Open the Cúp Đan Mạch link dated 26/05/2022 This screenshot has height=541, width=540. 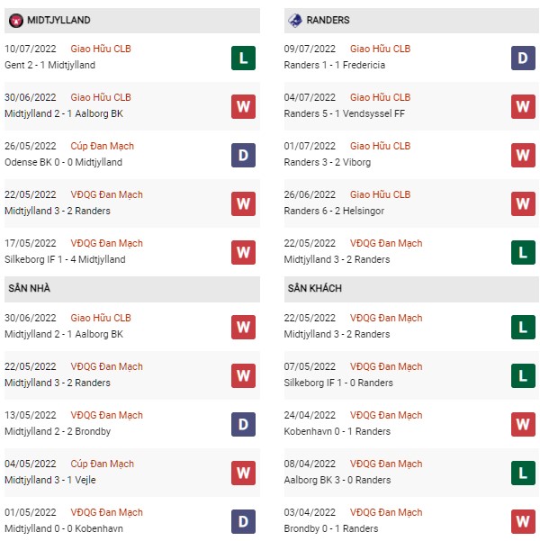point(102,146)
